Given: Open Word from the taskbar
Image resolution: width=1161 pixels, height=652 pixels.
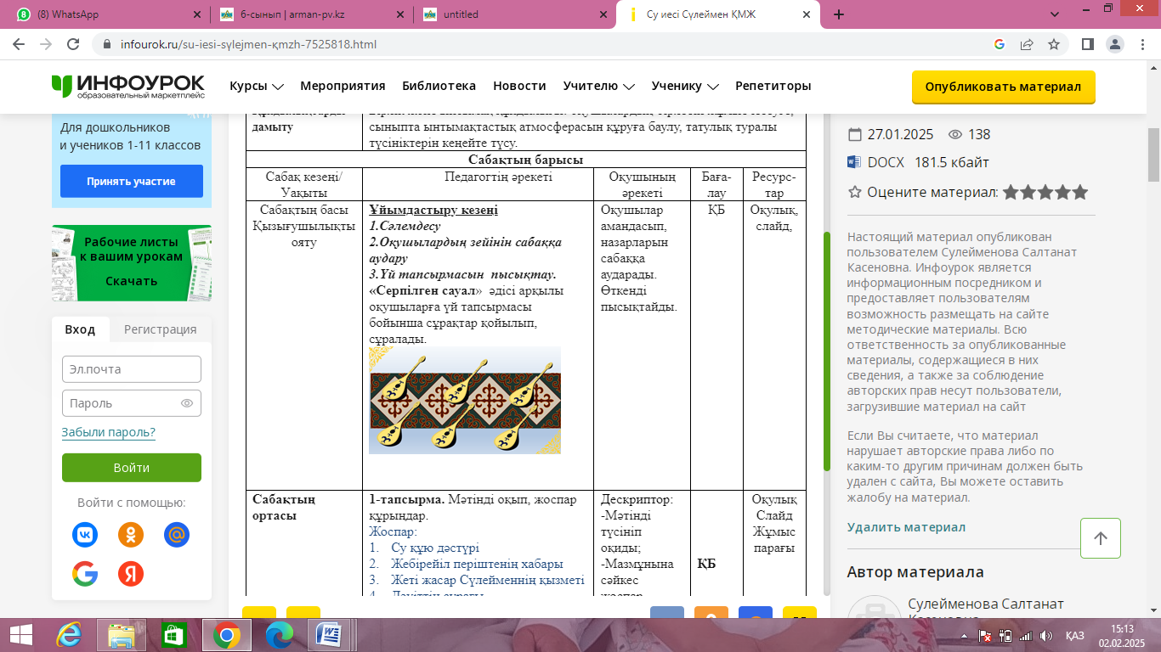Looking at the screenshot, I should (328, 635).
